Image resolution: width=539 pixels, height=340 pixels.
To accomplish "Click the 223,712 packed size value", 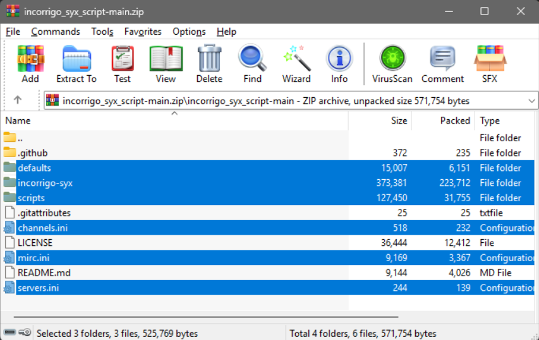I will click(x=454, y=182).
